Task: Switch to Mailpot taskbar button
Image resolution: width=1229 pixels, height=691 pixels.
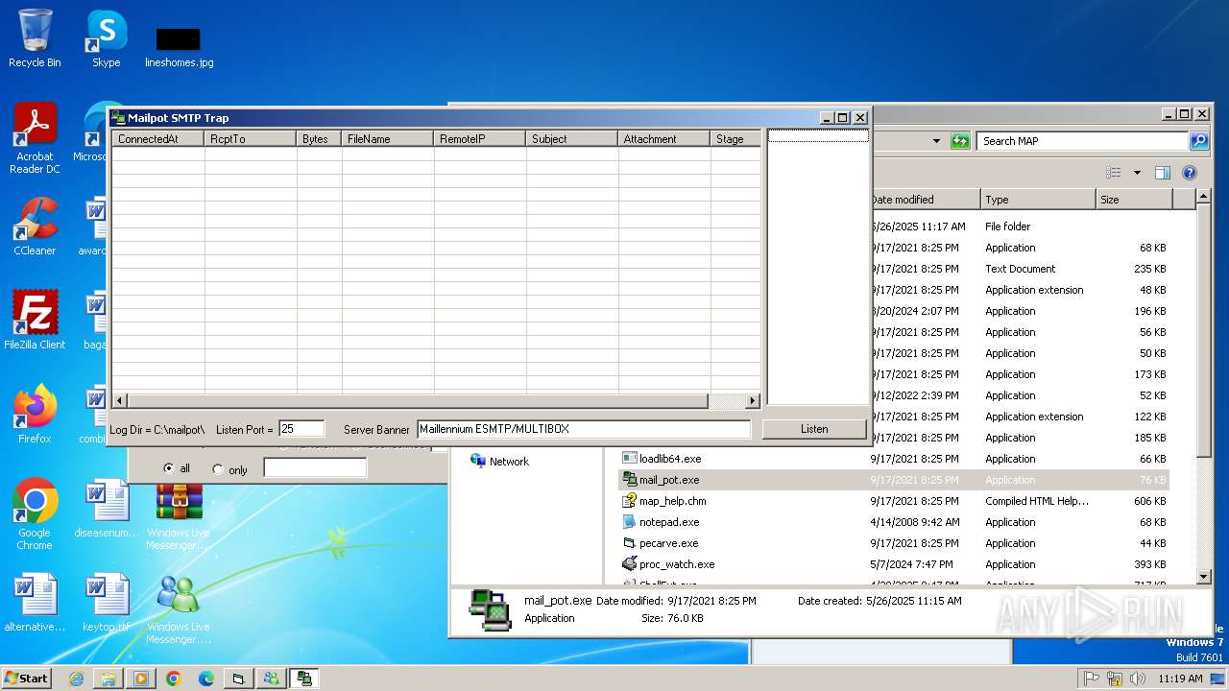Action: tap(304, 679)
